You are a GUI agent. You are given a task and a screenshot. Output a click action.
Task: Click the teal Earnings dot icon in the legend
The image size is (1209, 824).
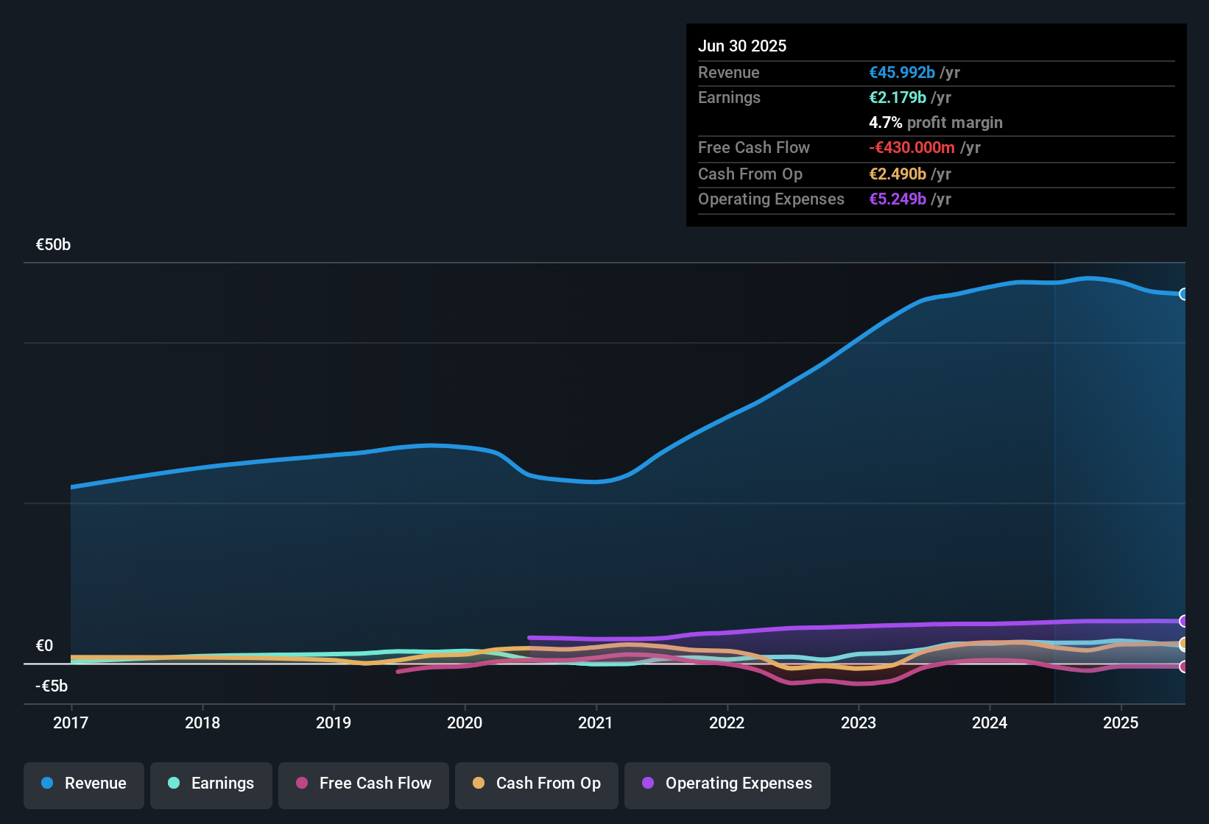(174, 784)
